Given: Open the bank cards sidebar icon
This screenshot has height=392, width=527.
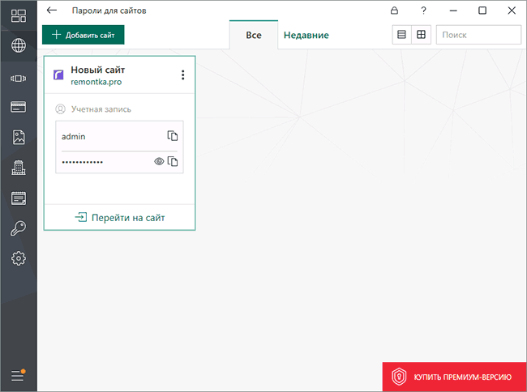Looking at the screenshot, I should pos(19,107).
